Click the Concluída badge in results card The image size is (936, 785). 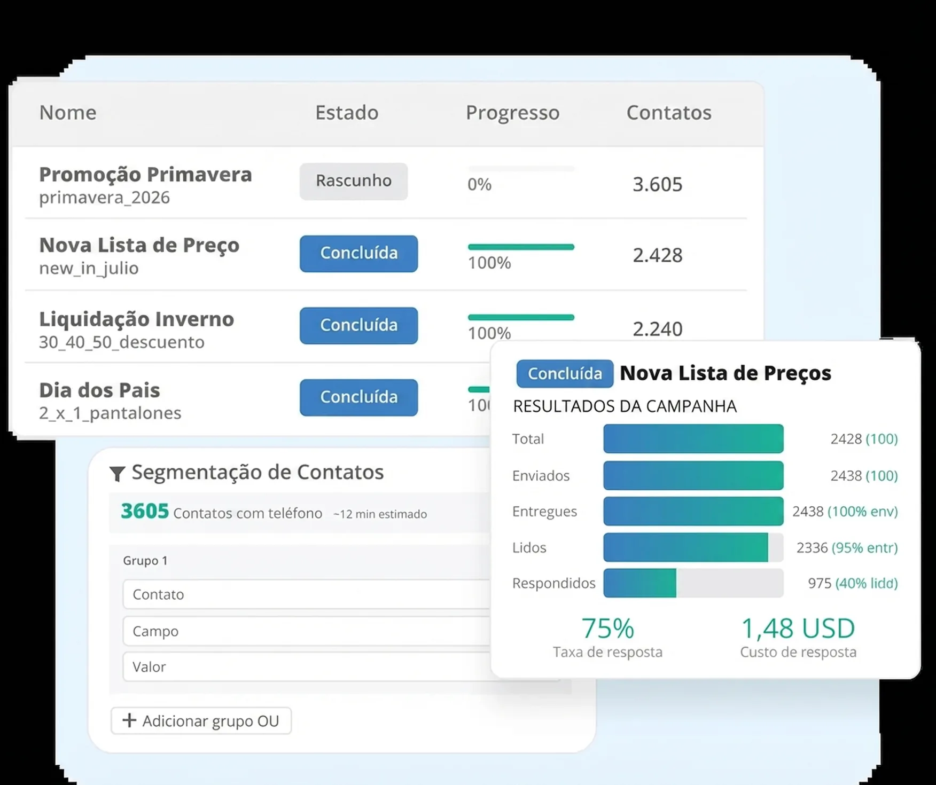point(564,374)
